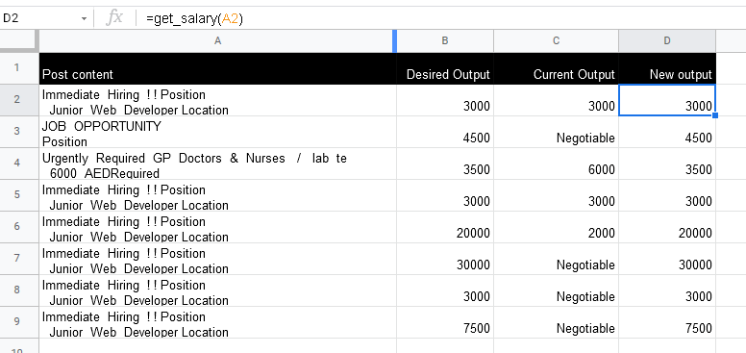The width and height of the screenshot is (746, 353).
Task: Select row 7 header
Action: point(19,259)
